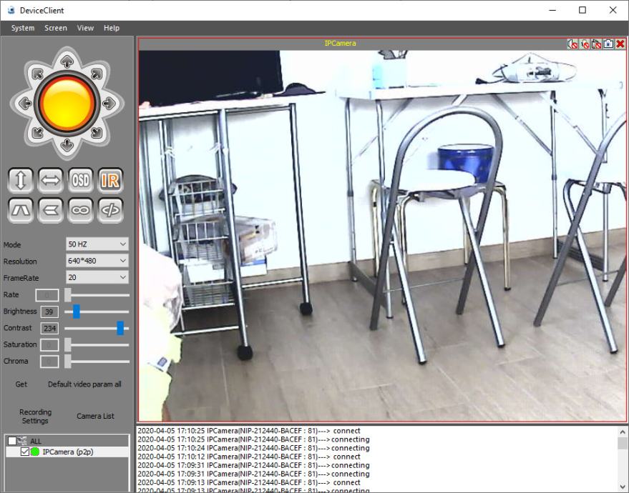The height and width of the screenshot is (493, 629).
Task: Click Default video param all
Action: point(84,384)
